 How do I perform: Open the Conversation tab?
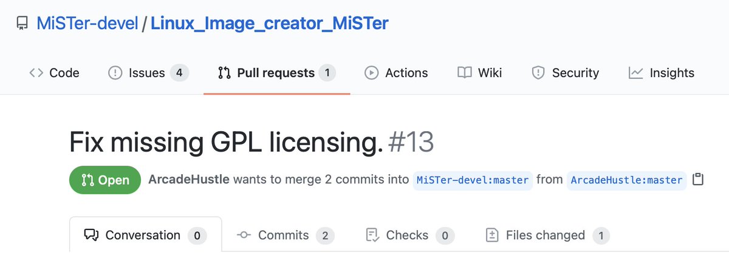pyautogui.click(x=146, y=235)
